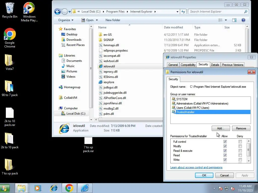The width and height of the screenshot is (258, 193).
Task: Open the Windows Media Player desktop shortcut
Action: (x=29, y=12)
